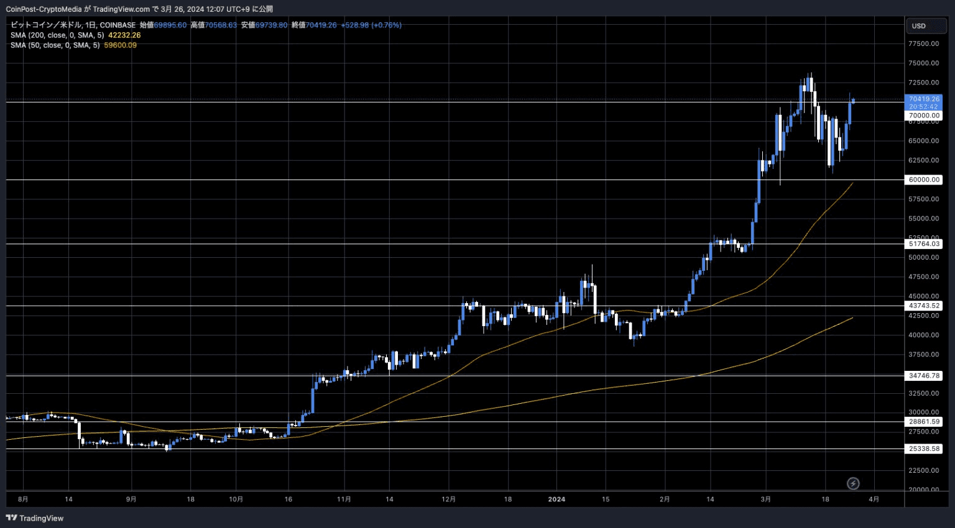Click the 50000.00 price axis tick

coord(923,258)
